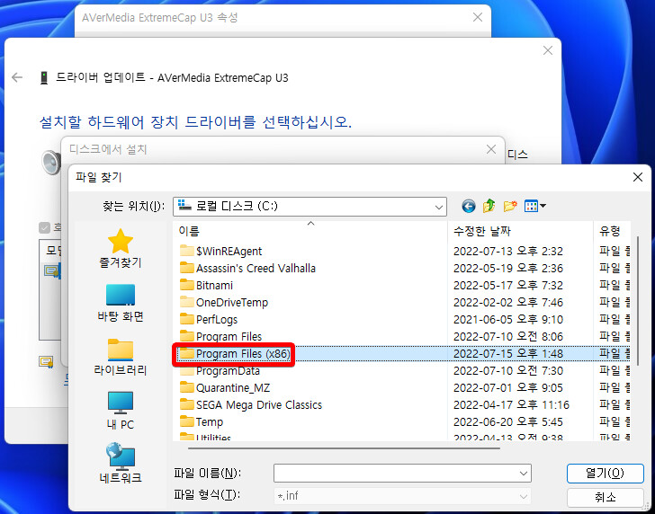Sort by 수정한 날짜 column header
Image resolution: width=655 pixels, height=514 pixels.
(520, 231)
